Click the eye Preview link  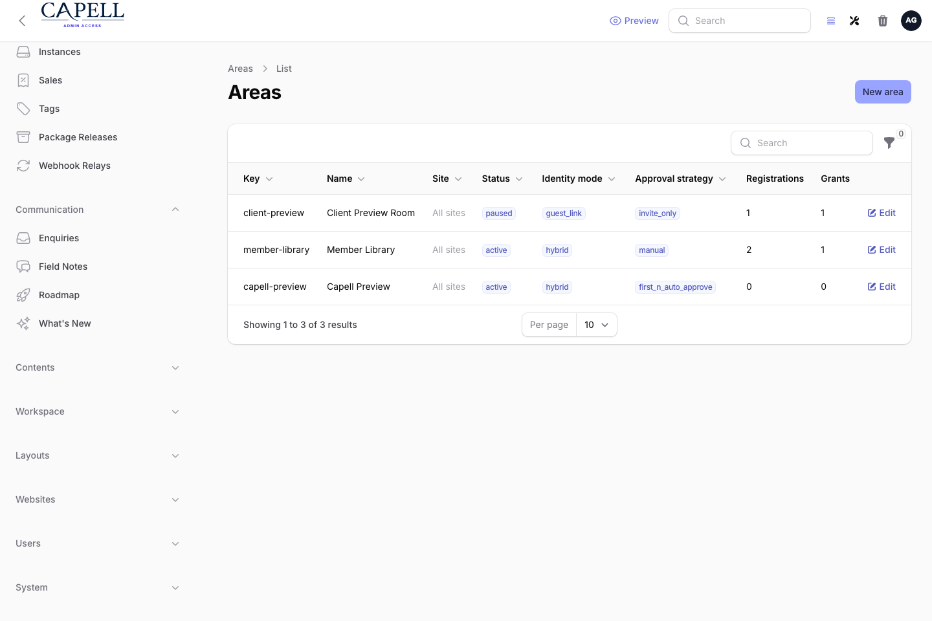[634, 21]
